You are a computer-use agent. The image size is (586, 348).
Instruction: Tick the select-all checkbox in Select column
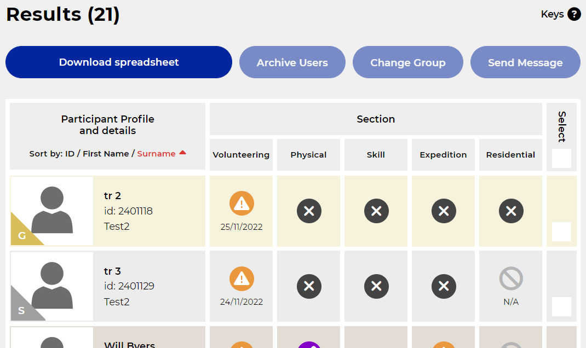pos(561,158)
